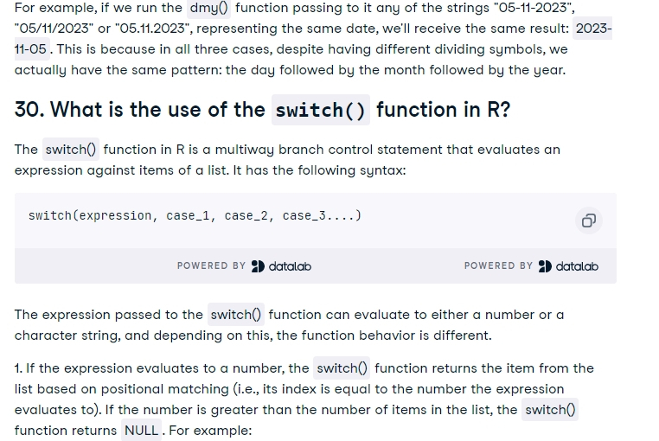Click the left datalab logo icon
The image size is (659, 441).
point(258,266)
